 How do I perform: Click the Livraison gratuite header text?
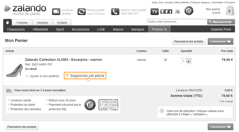[67, 12]
